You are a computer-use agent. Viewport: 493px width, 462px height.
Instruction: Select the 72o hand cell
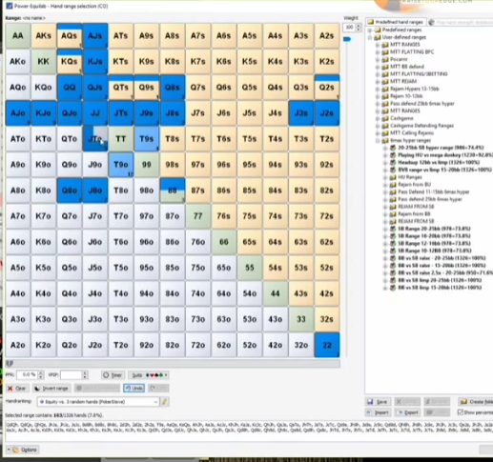[x=198, y=345]
